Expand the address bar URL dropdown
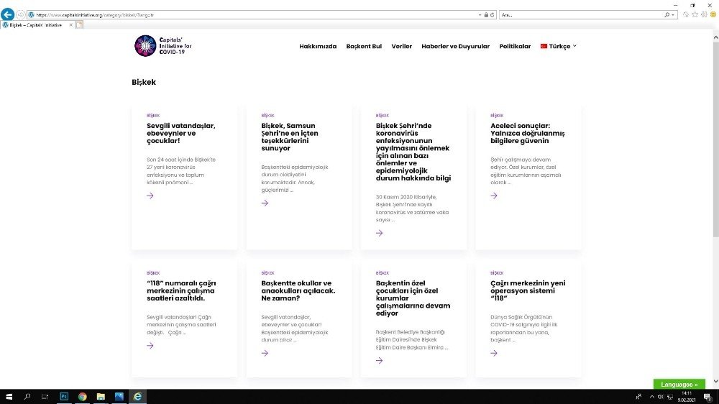The image size is (719, 404). 480,14
